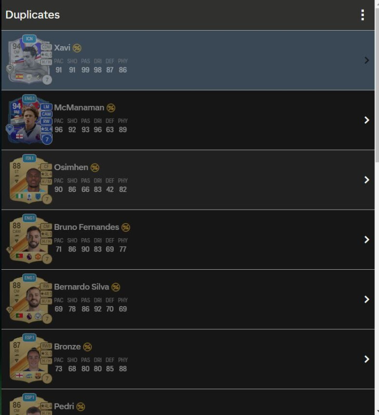The width and height of the screenshot is (379, 415).
Task: Click the untradeable icon beside Bronze
Action: click(x=87, y=347)
